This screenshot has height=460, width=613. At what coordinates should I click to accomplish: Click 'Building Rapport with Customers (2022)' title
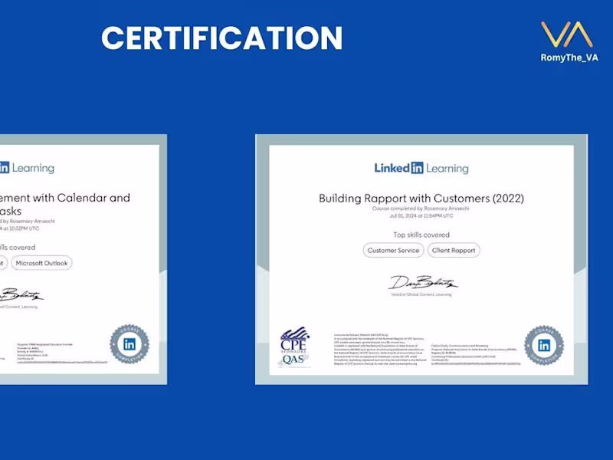coord(421,199)
